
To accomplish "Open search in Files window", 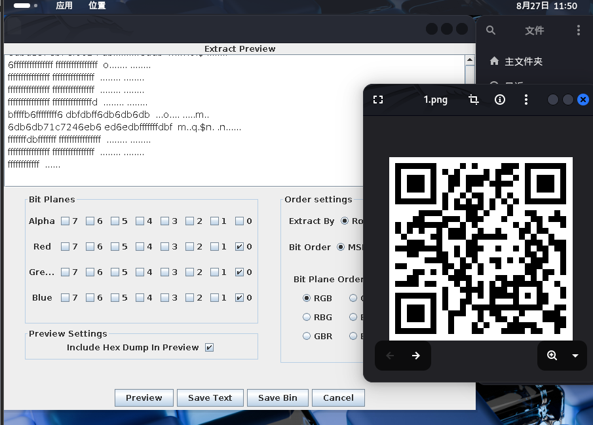I will click(491, 30).
